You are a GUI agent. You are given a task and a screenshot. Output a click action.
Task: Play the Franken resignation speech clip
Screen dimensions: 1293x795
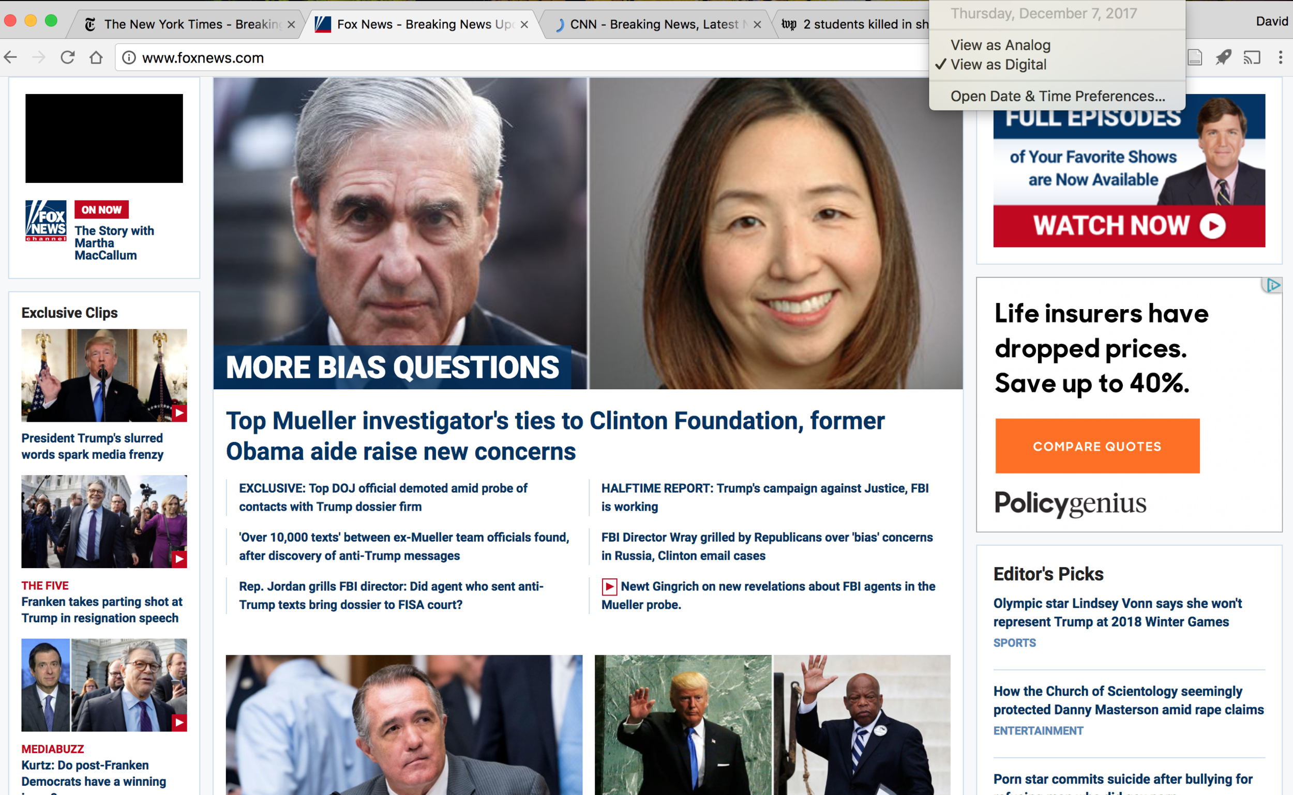click(x=179, y=559)
